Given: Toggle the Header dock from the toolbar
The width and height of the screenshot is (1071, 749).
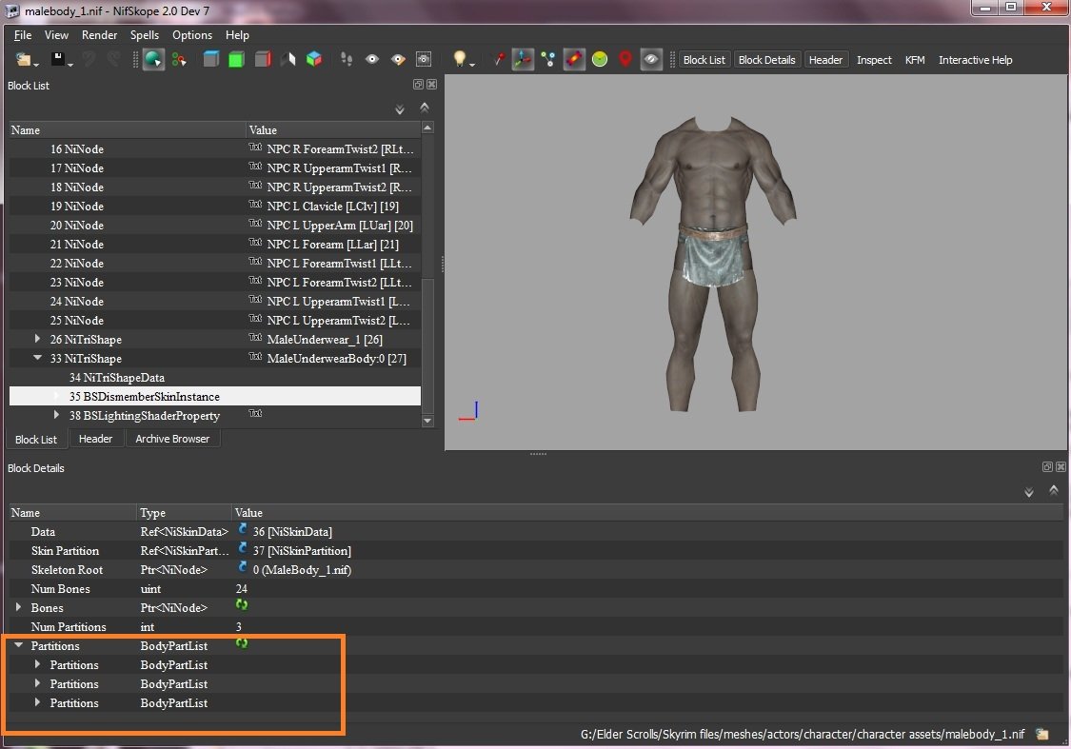Looking at the screenshot, I should tap(825, 60).
